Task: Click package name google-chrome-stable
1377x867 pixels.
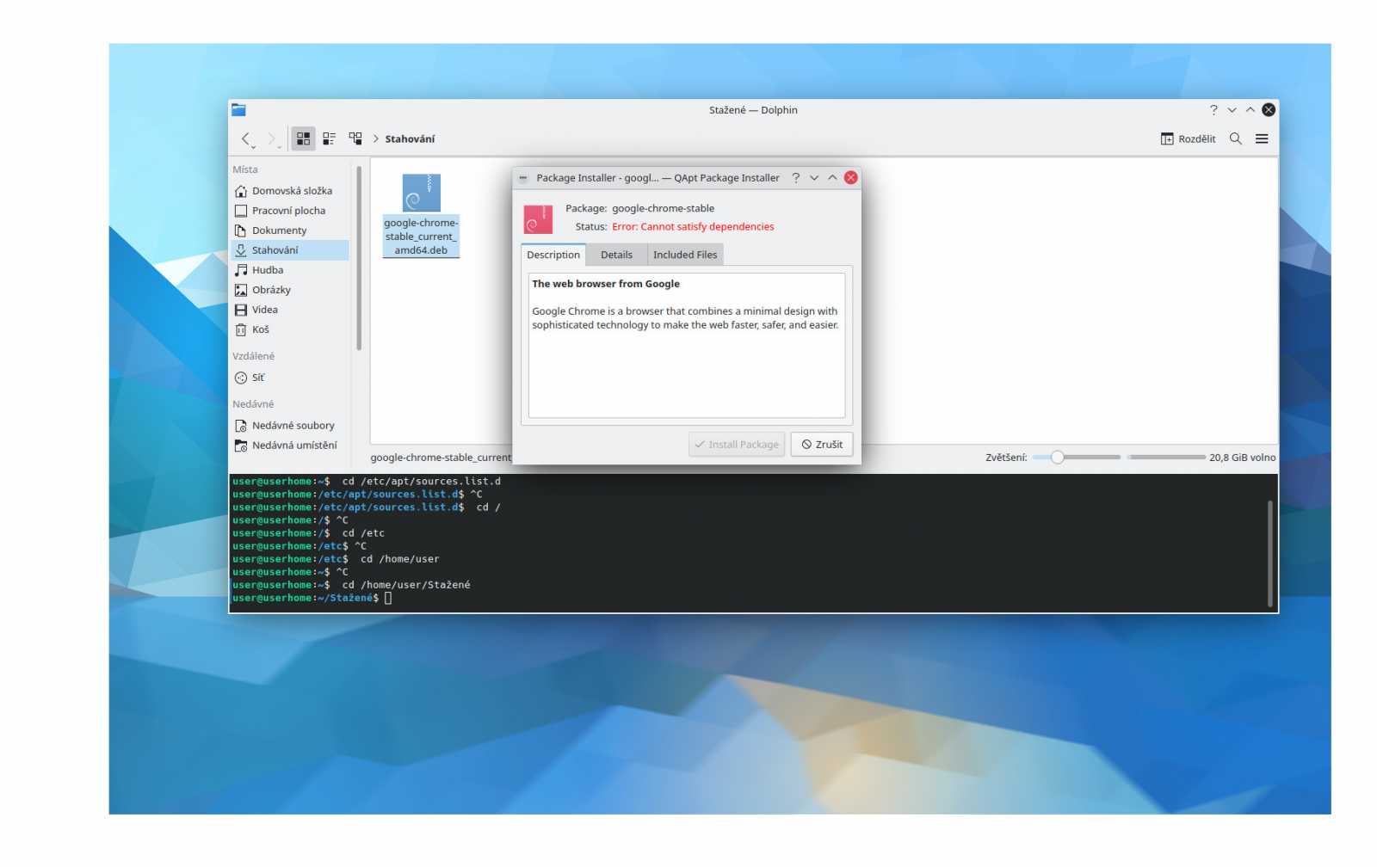Action: point(663,208)
